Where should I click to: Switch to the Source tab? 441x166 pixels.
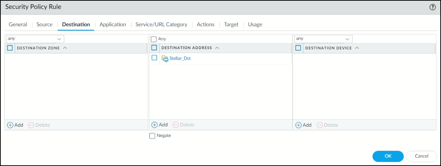pyautogui.click(x=44, y=24)
